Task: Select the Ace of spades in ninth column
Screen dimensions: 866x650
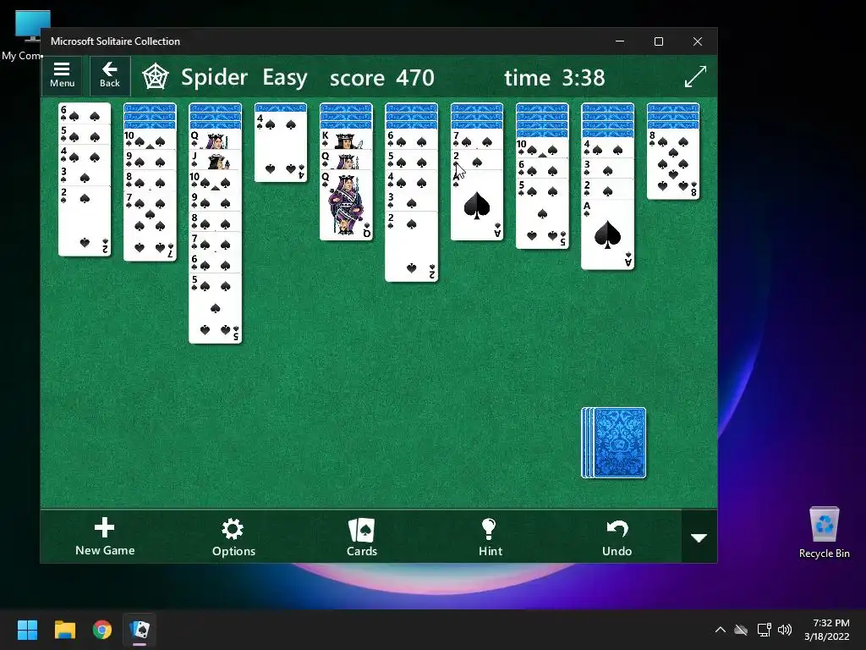Action: (x=607, y=234)
